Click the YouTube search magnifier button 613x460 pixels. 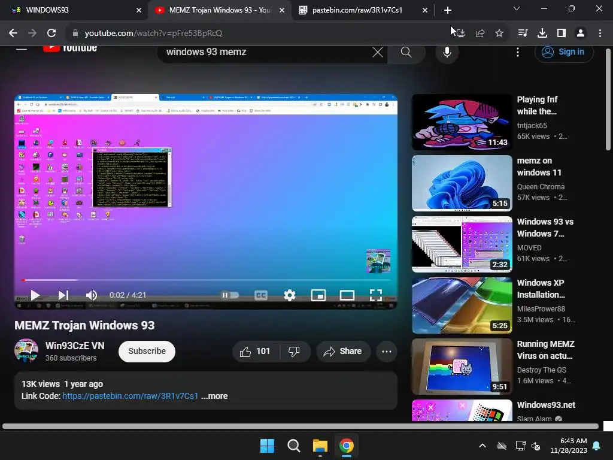406,52
